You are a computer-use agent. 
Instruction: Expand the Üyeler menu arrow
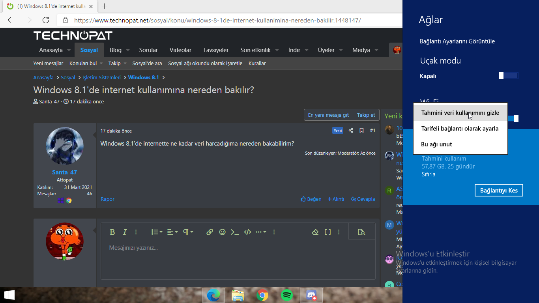341,50
